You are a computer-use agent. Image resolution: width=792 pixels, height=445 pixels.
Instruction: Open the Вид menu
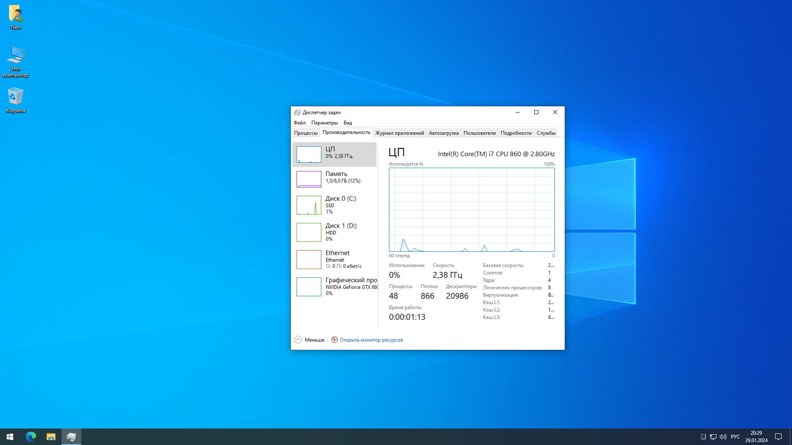pos(348,123)
